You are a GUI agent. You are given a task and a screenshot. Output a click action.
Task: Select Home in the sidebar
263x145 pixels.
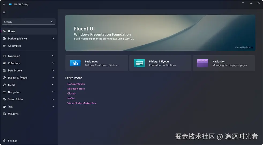point(29,31)
